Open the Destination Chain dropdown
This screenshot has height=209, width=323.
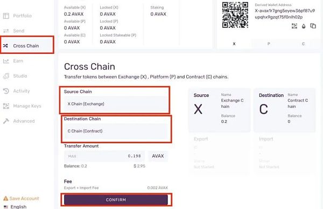click(x=116, y=131)
